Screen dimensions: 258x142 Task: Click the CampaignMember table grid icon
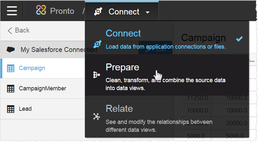point(11,88)
